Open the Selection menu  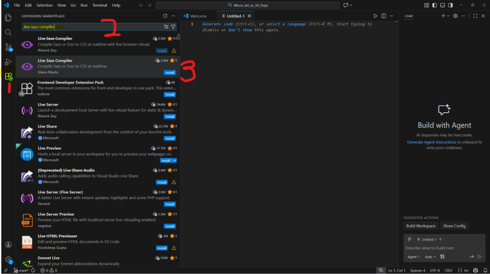tap(44, 5)
